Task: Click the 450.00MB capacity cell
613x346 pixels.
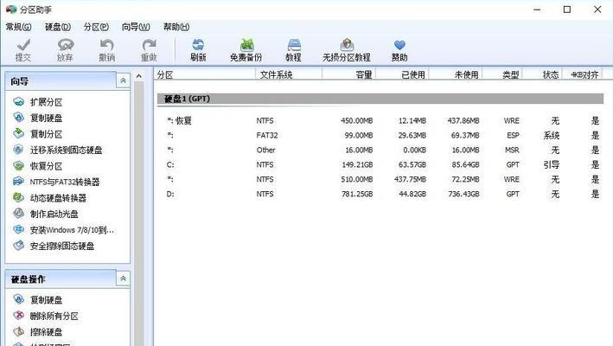Action: click(x=356, y=121)
